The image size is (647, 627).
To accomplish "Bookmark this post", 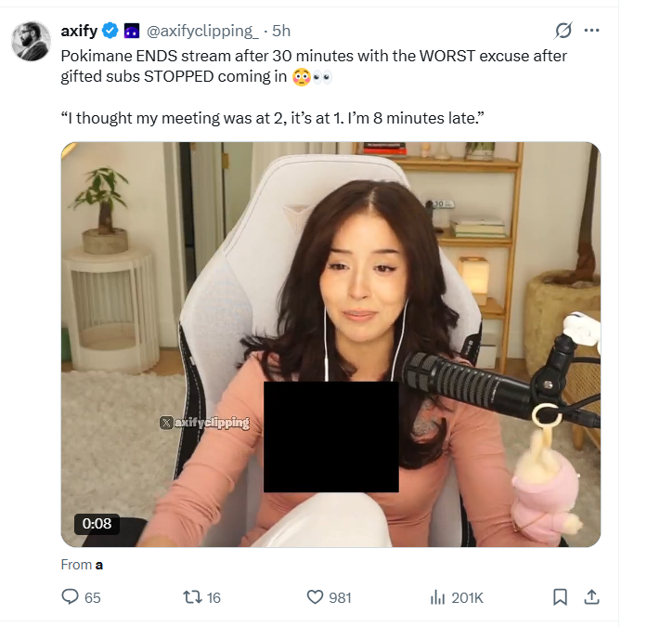I will click(x=560, y=597).
